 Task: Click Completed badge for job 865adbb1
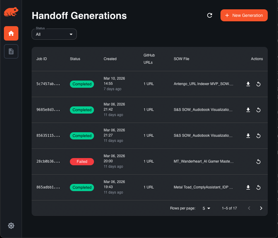[82, 188]
